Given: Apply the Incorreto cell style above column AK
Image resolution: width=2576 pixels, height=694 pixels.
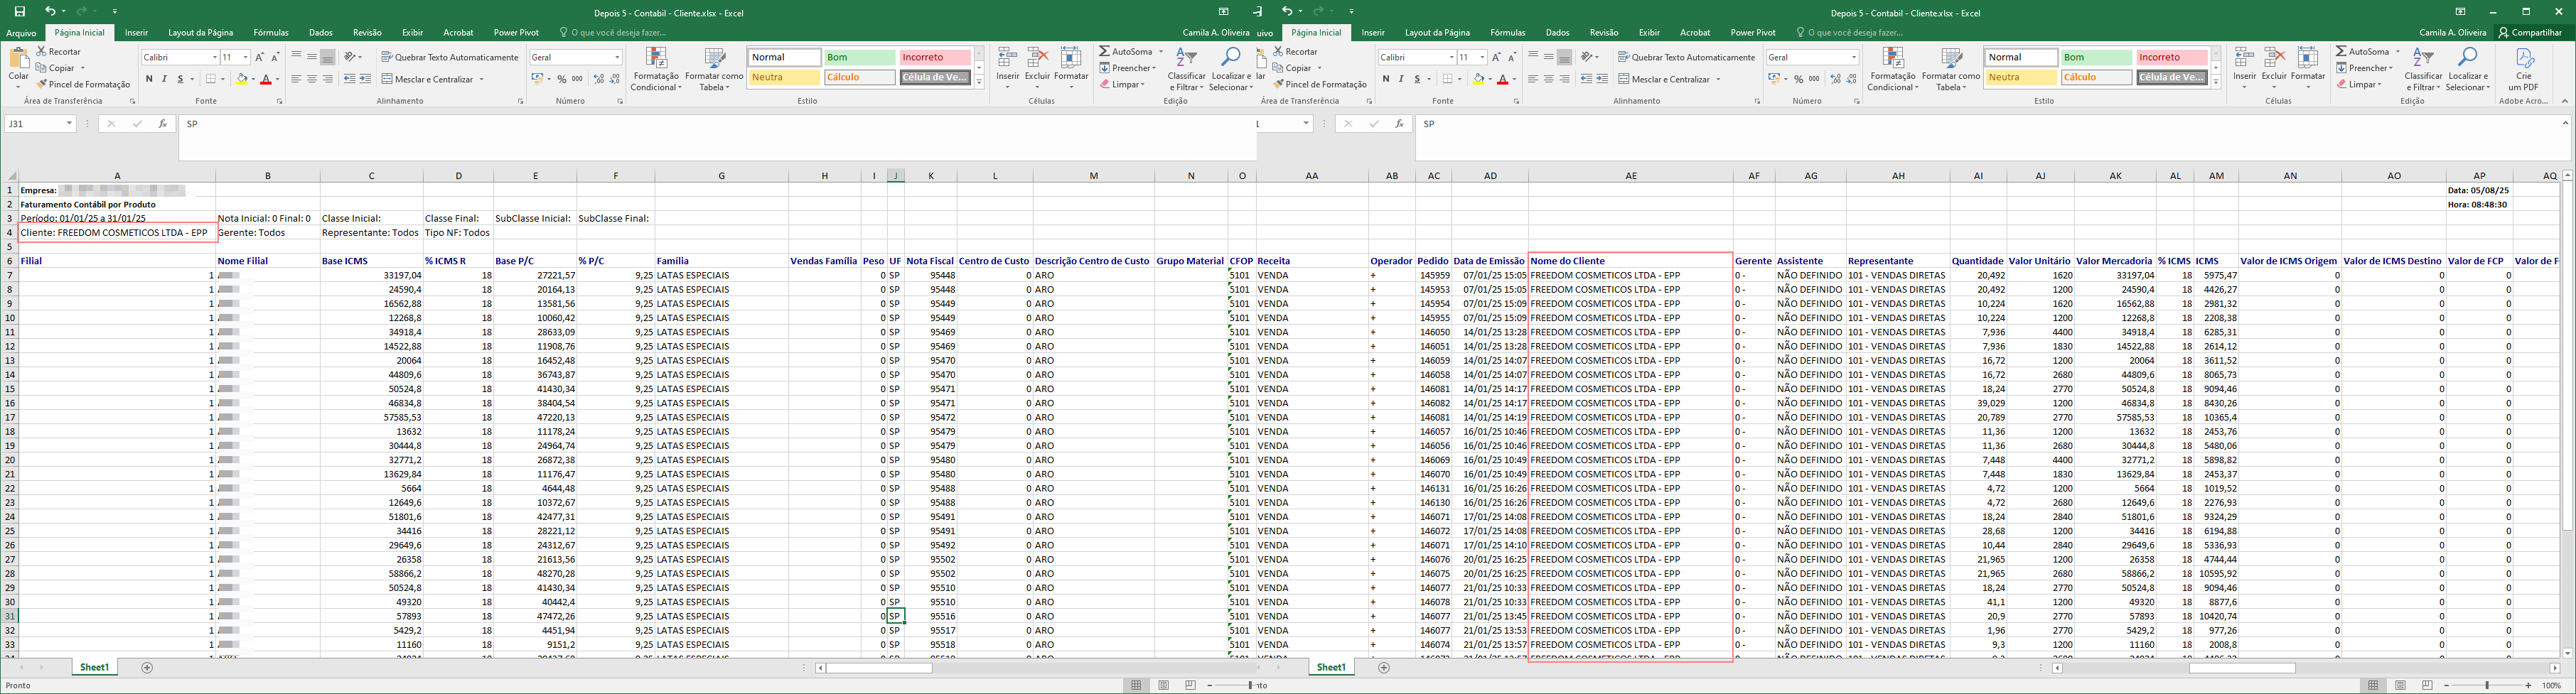Looking at the screenshot, I should pyautogui.click(x=2172, y=57).
